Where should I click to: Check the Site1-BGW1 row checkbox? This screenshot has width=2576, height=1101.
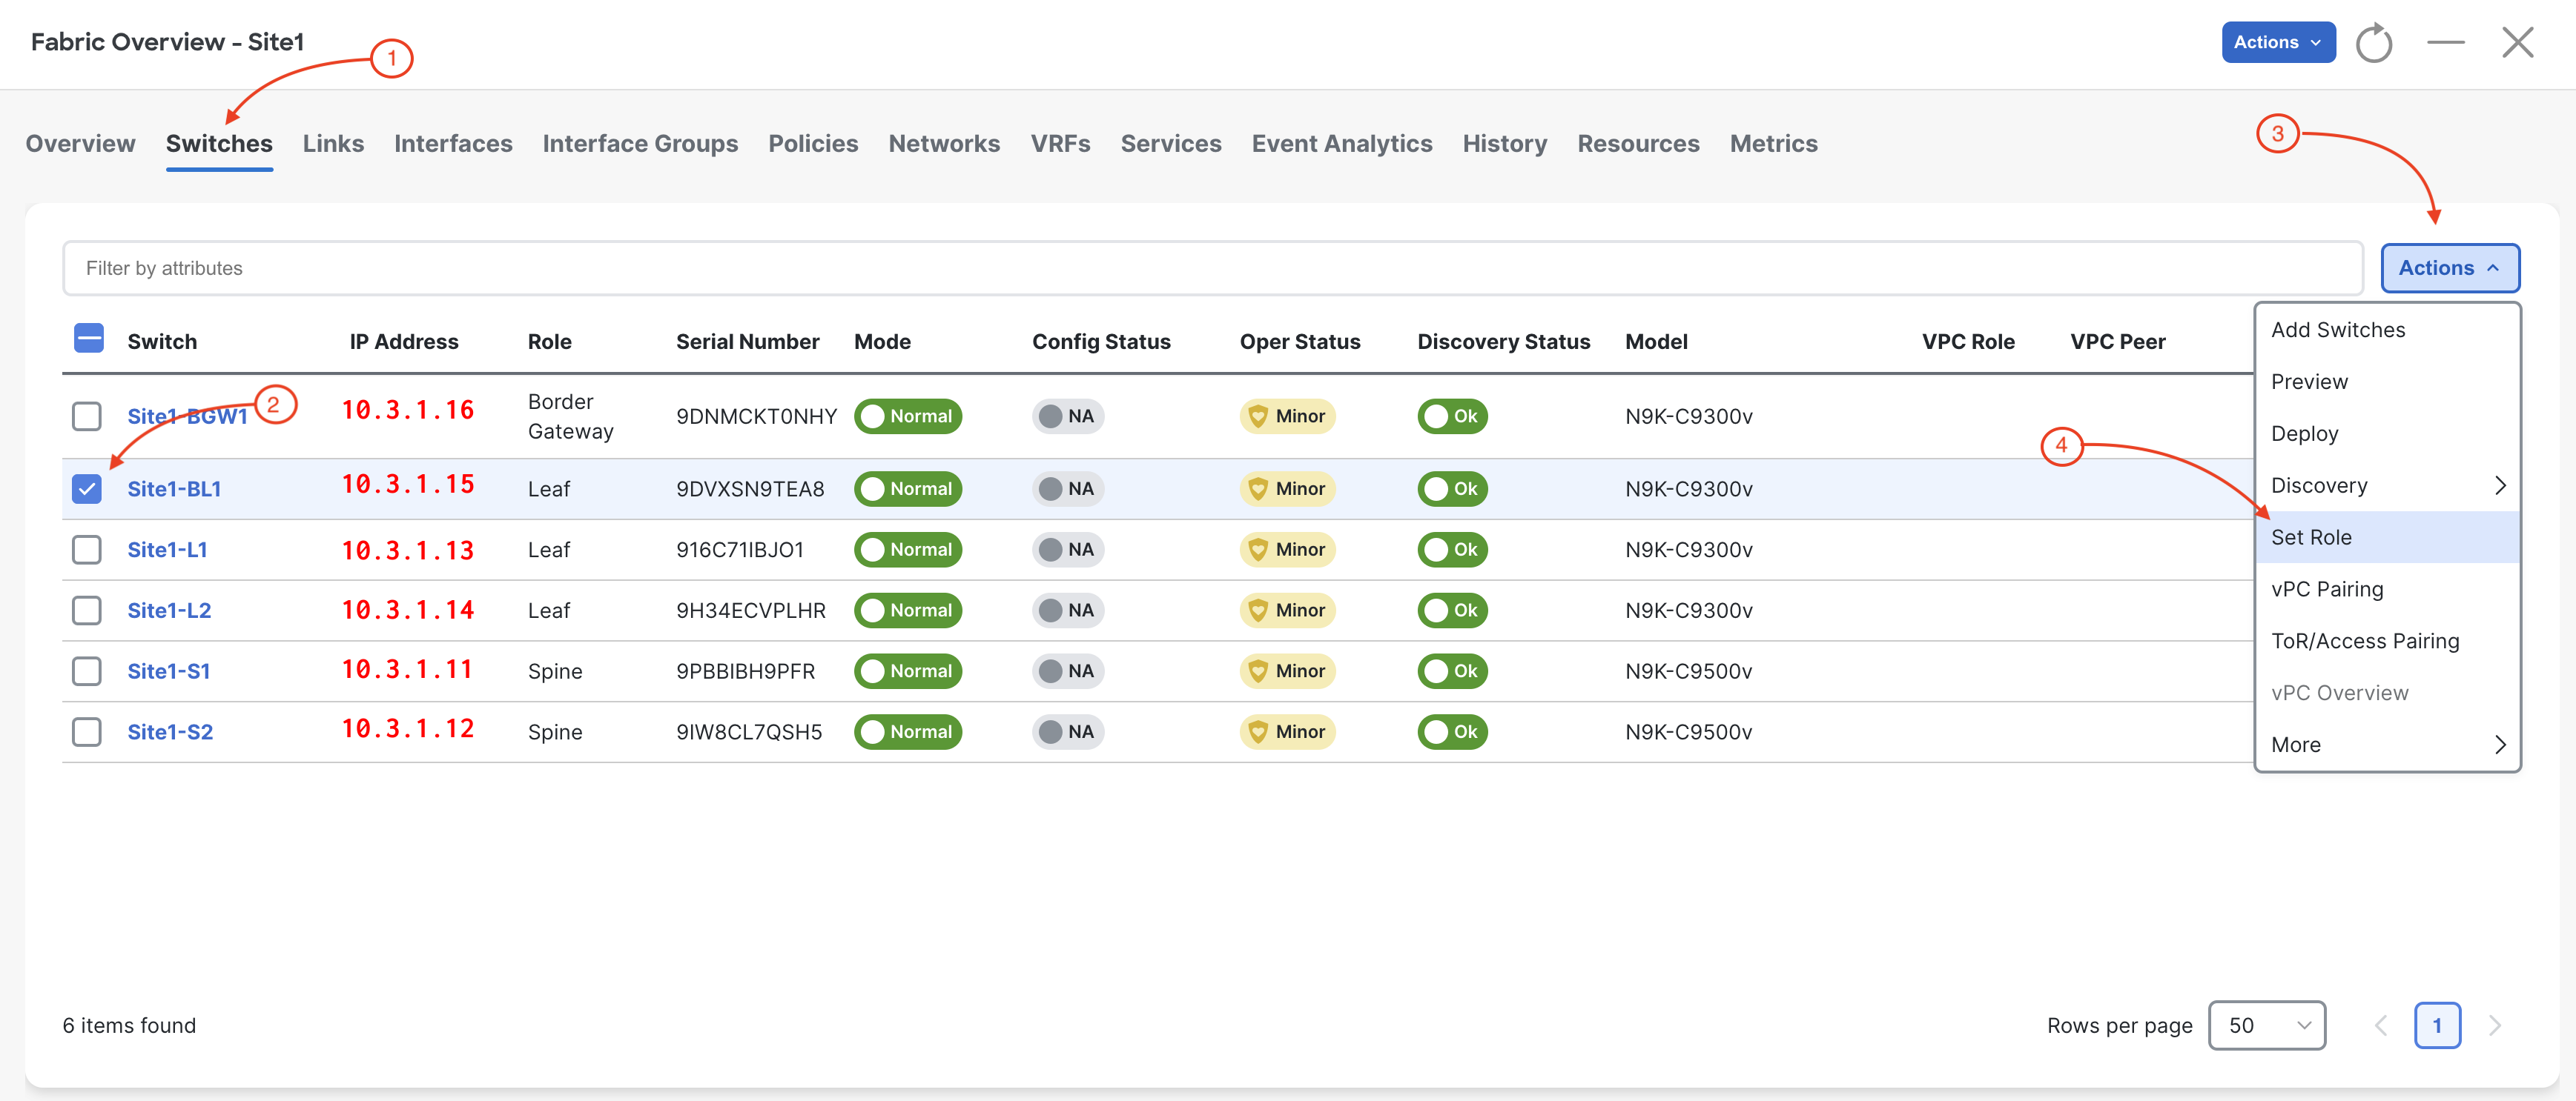pos(87,416)
